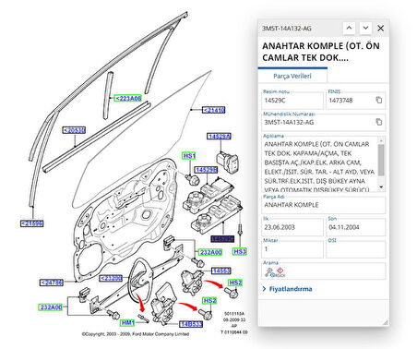This screenshot has height=349, width=417.
Task: Select callout 14529B switch label
Action: point(206,170)
